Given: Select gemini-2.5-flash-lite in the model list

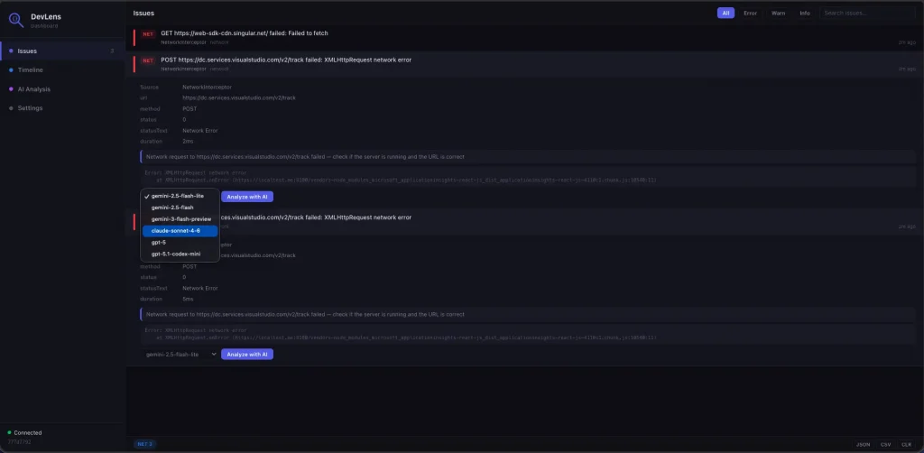Looking at the screenshot, I should (180, 196).
